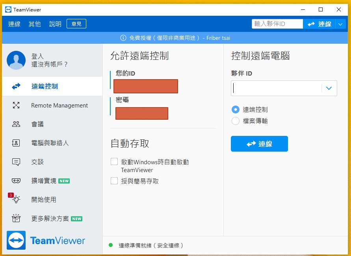Open the 說明 help menu

[55, 24]
